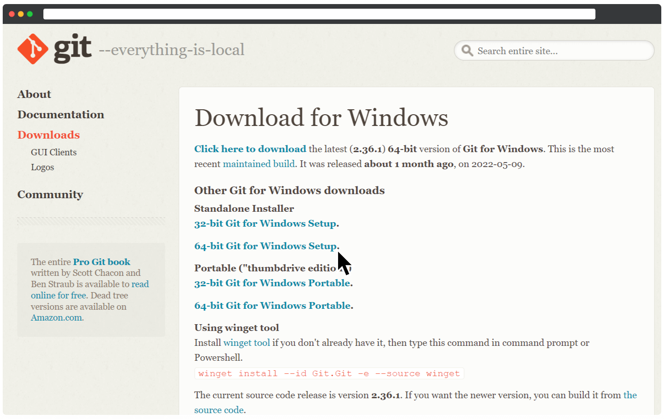Click the Download for Windows heading
Image resolution: width=664 pixels, height=419 pixels.
321,118
